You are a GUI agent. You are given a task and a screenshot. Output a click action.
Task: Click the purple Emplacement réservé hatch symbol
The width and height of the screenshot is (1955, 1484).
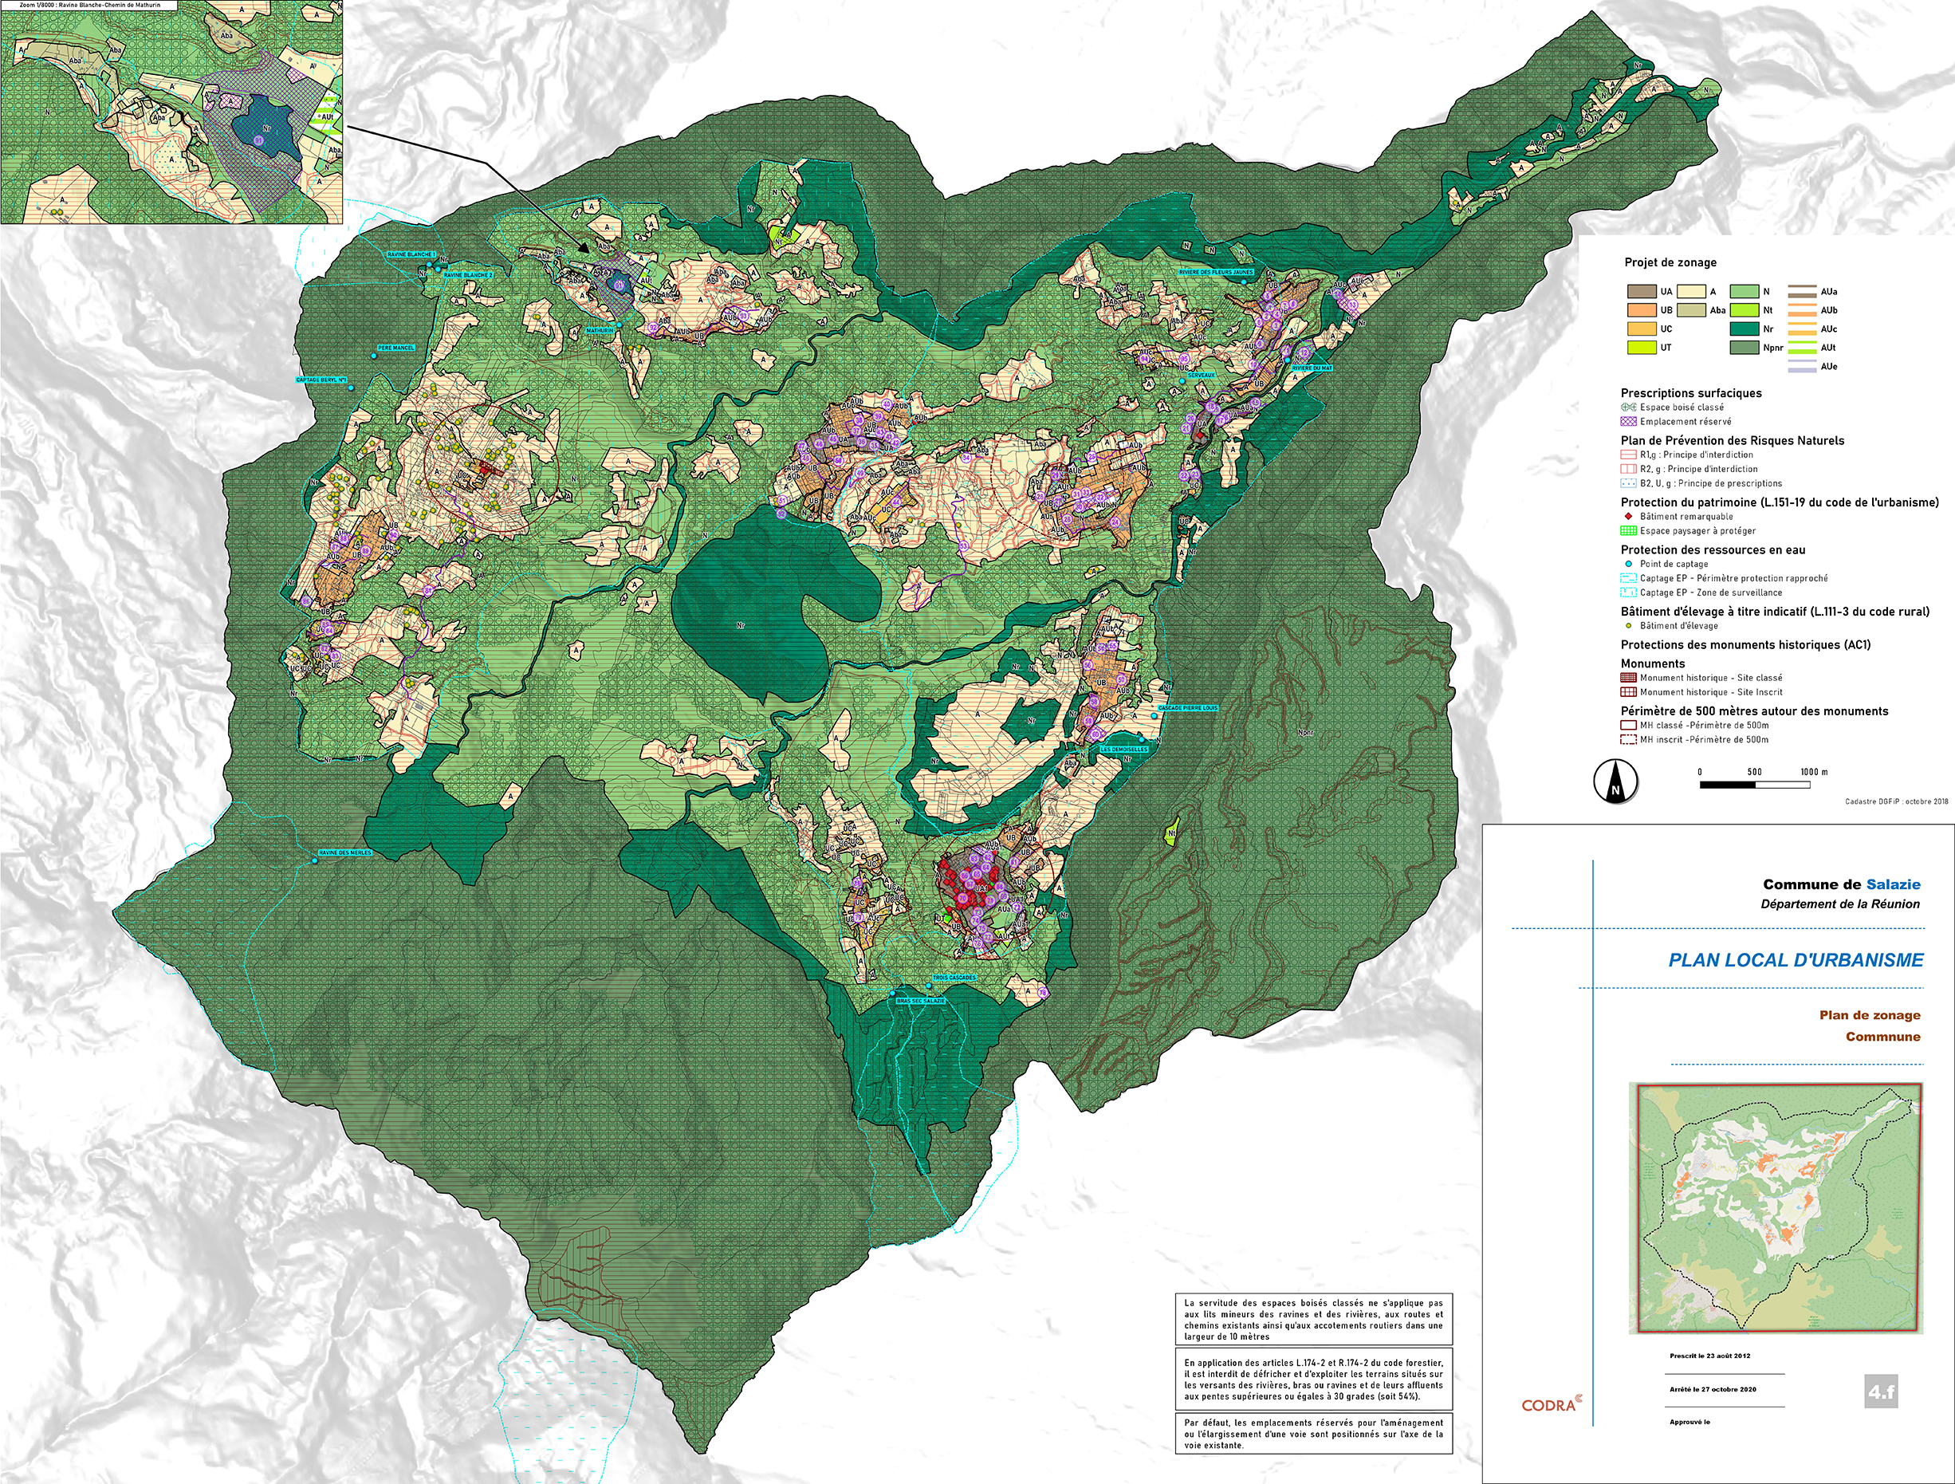tap(1629, 422)
